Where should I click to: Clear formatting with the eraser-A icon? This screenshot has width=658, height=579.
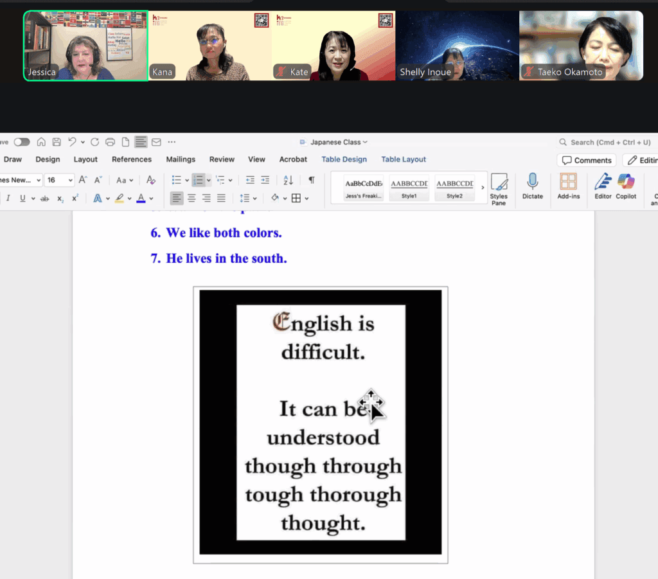151,181
